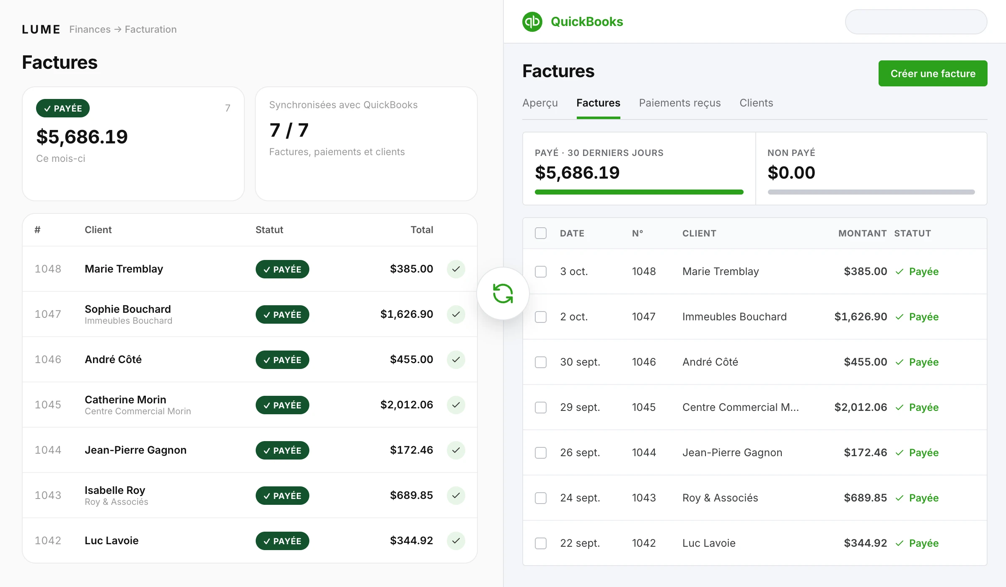Click the synced check icon for invoice 1048
This screenshot has height=587, width=1006.
[x=456, y=269]
